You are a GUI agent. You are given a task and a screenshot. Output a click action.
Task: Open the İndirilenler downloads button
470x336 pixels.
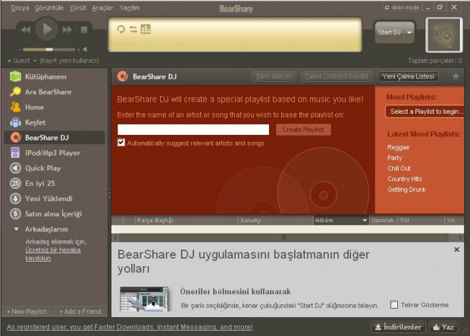(x=398, y=327)
